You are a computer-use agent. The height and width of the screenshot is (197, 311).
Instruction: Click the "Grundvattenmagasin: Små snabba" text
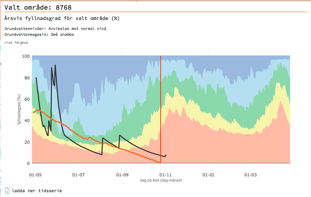coord(39,34)
